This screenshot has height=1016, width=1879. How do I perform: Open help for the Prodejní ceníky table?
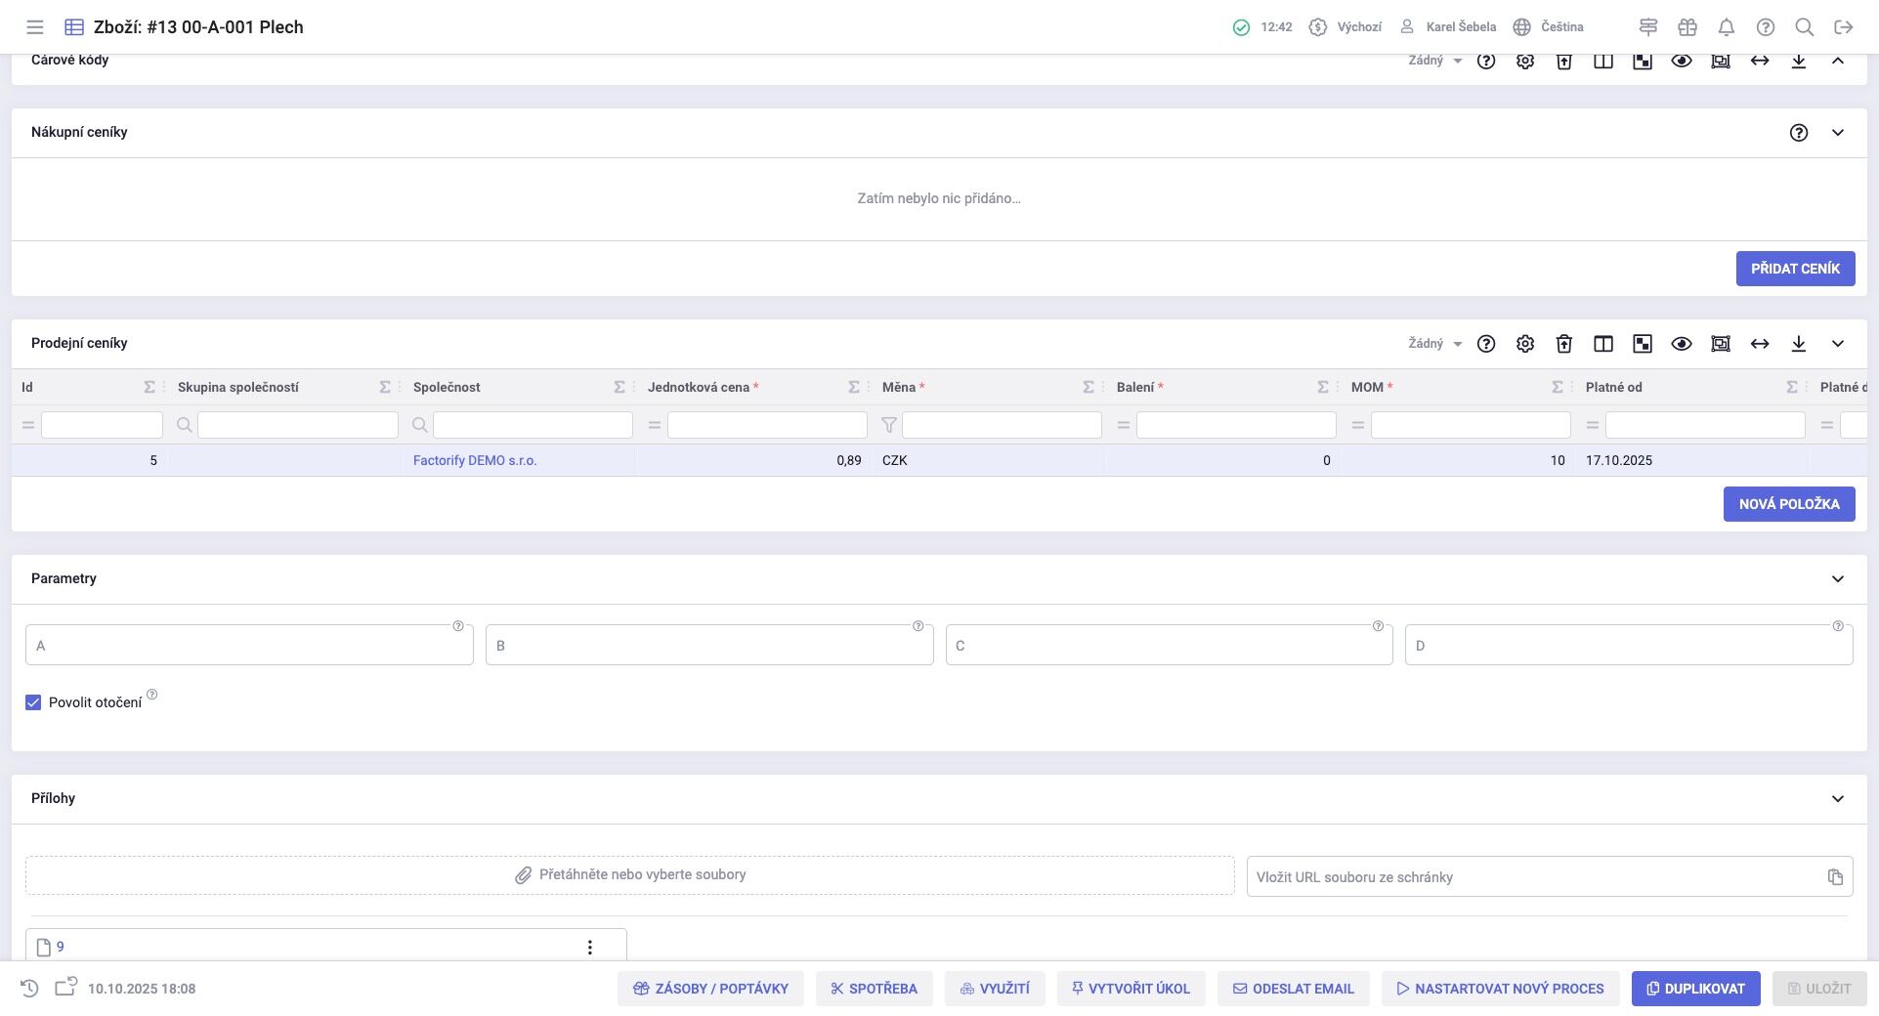[x=1486, y=344]
